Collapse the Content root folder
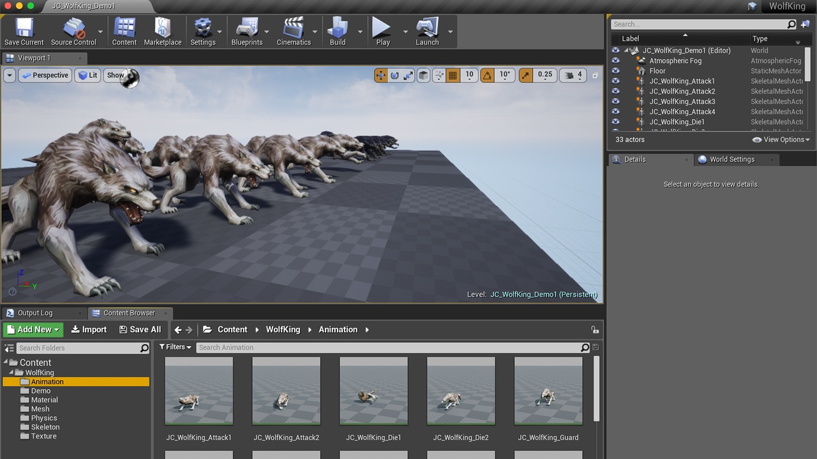This screenshot has height=459, width=817. click(x=5, y=362)
